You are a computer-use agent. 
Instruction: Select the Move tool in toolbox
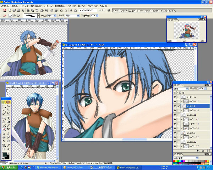pyautogui.click(x=8, y=106)
